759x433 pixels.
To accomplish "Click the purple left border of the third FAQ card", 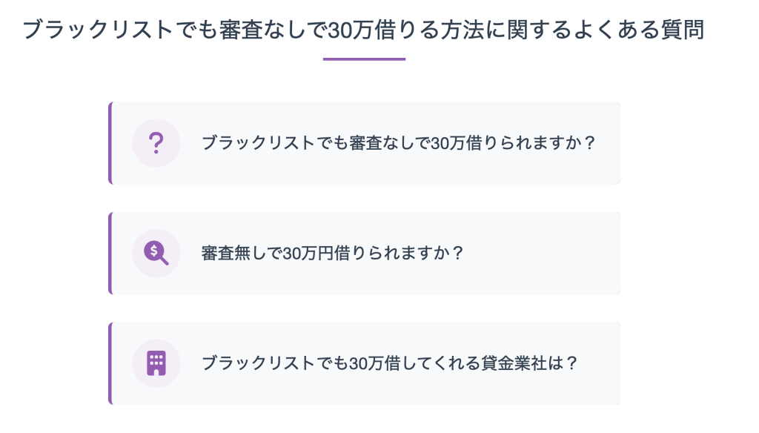I will point(110,363).
